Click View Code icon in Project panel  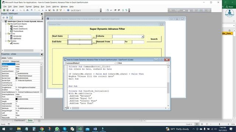pyautogui.click(x=3, y=18)
